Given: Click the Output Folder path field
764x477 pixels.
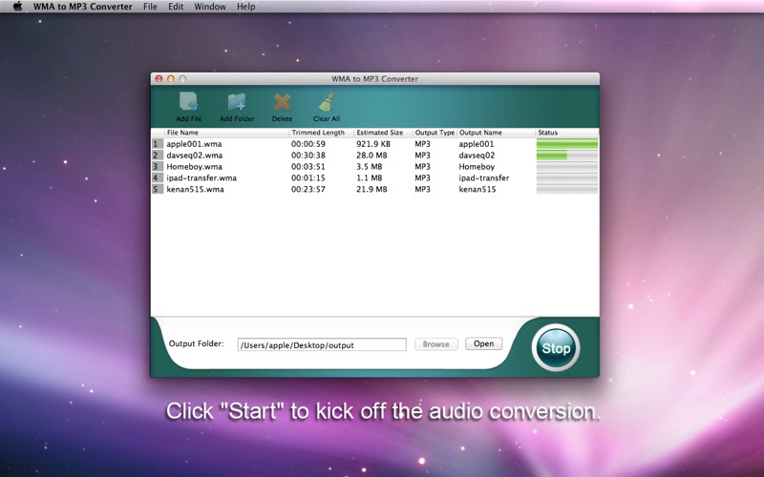Looking at the screenshot, I should [x=322, y=344].
